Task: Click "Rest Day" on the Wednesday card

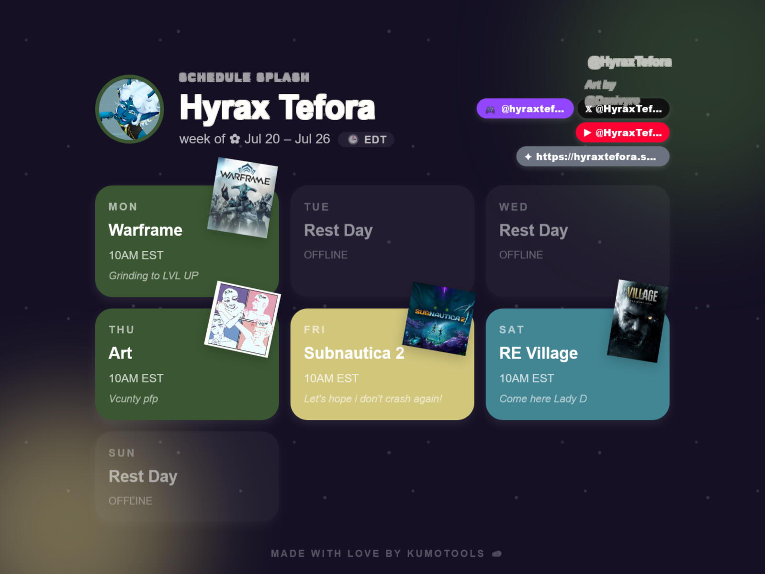Action: [533, 230]
